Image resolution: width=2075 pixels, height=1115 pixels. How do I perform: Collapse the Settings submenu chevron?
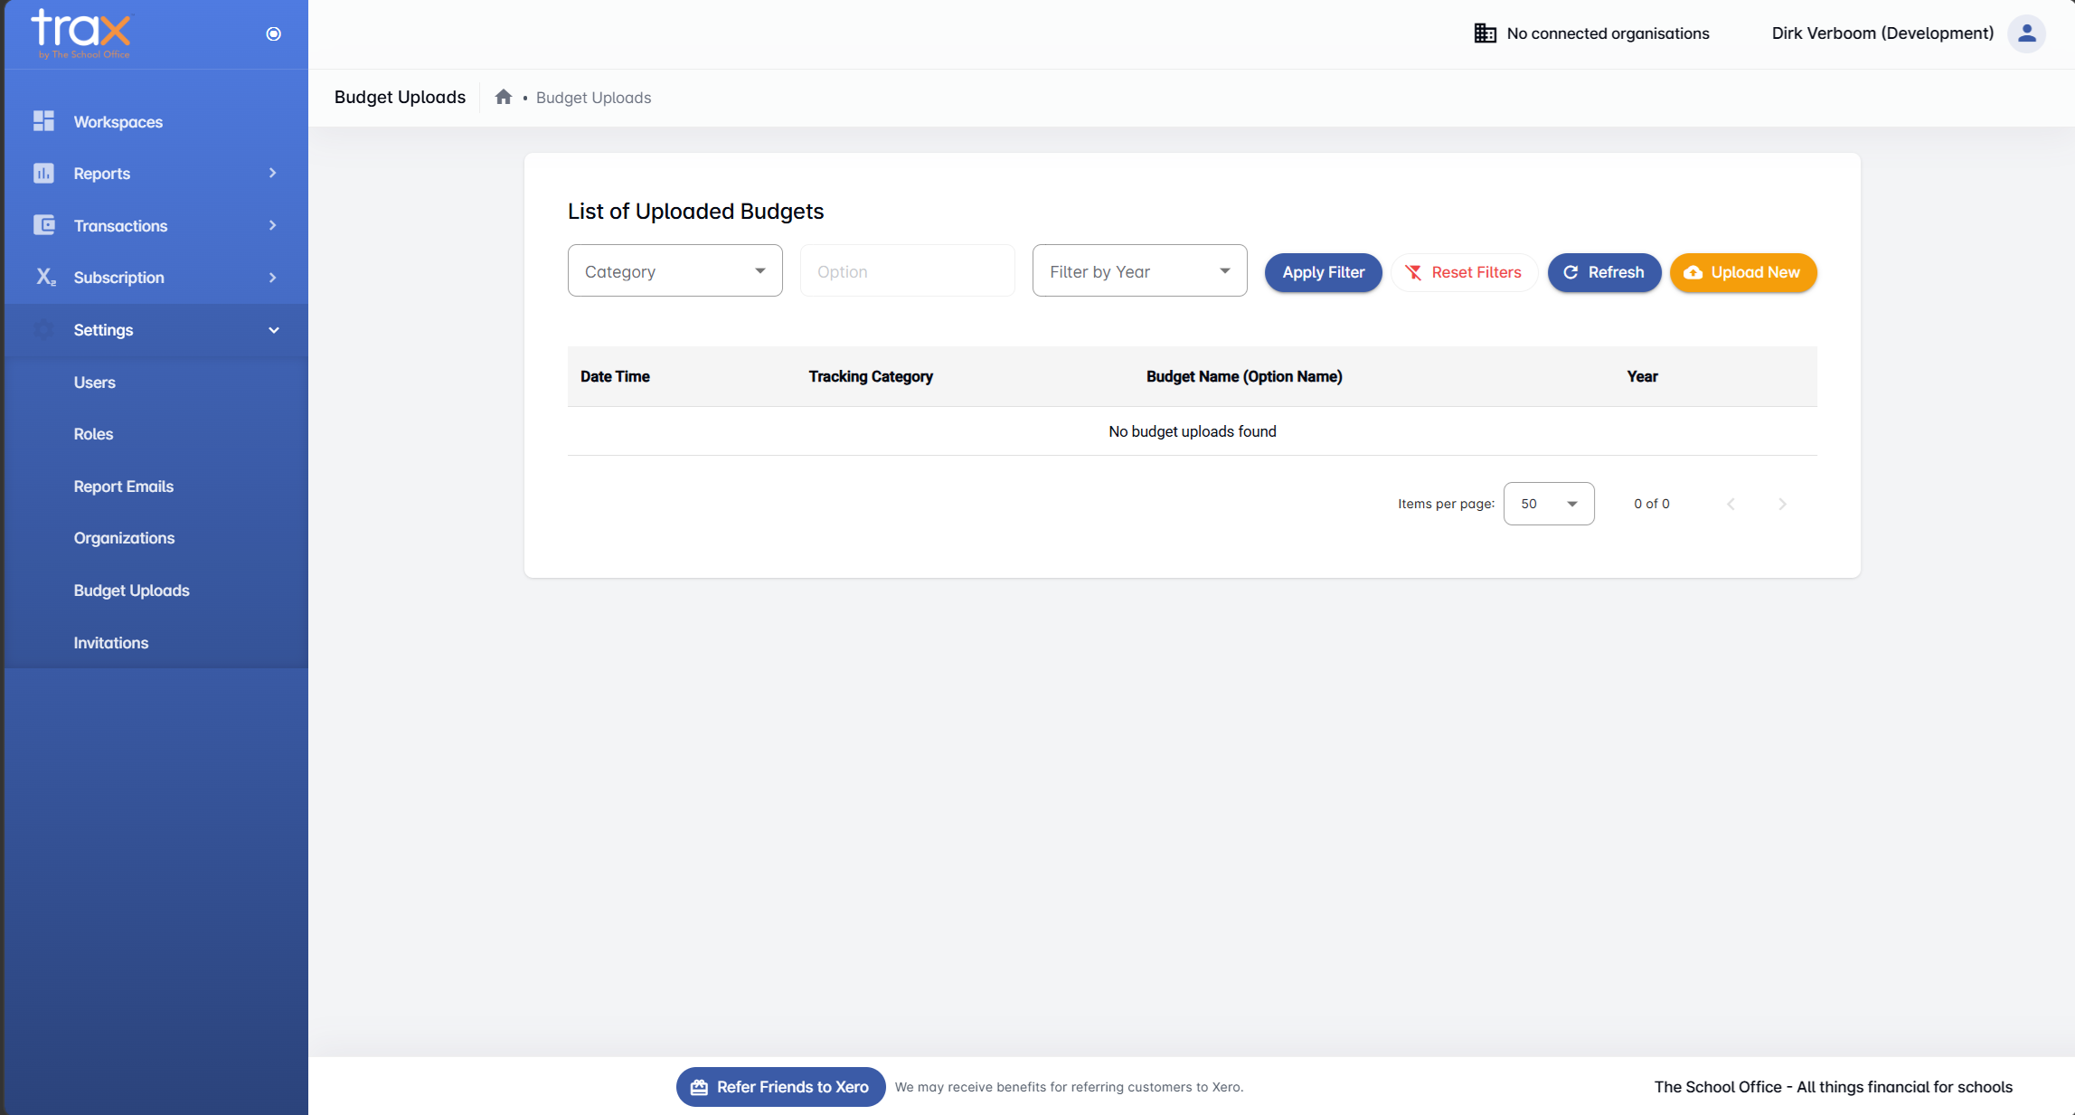pos(273,330)
